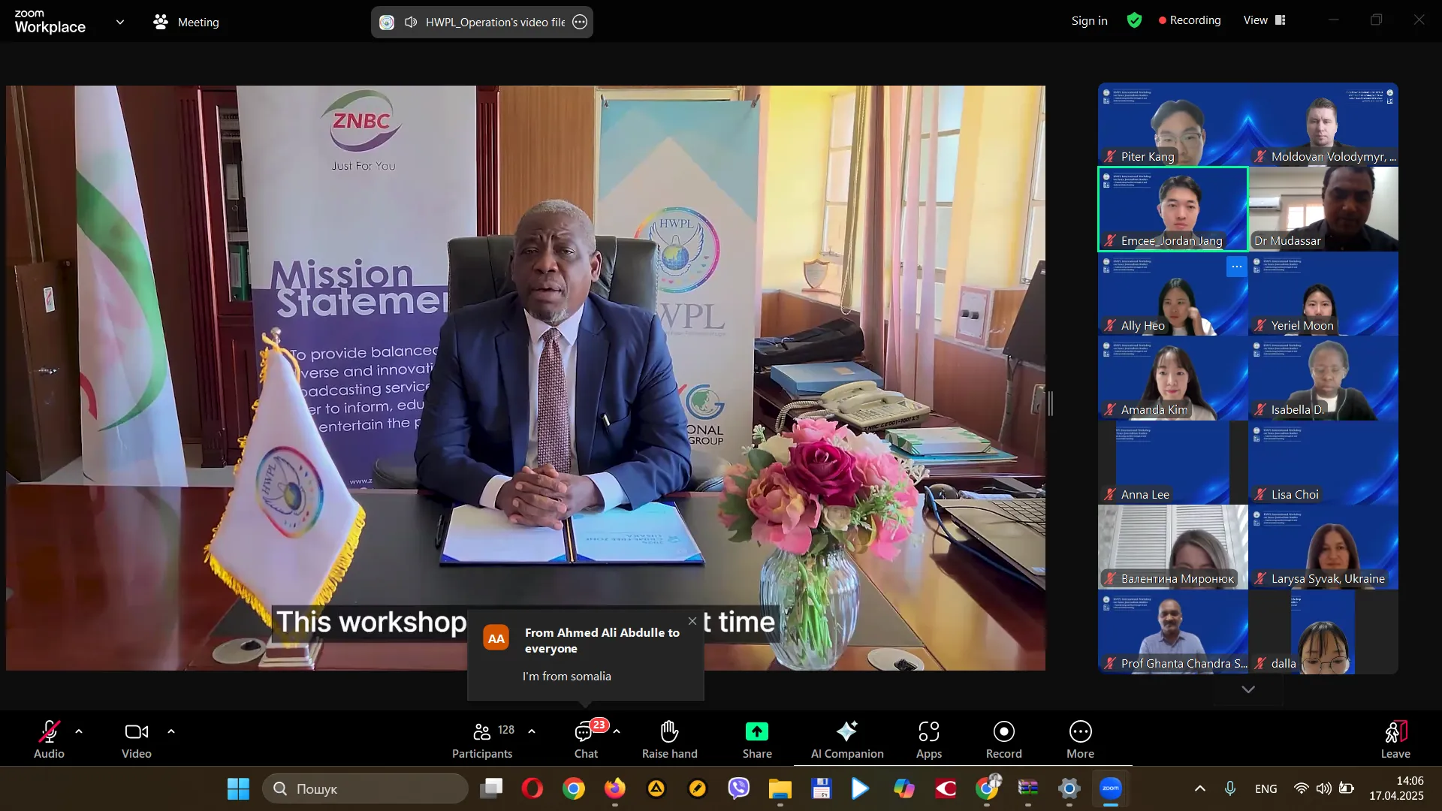Screen dimensions: 1442x811
Task: Select Amanda Kim video thumbnail
Action: (1173, 378)
